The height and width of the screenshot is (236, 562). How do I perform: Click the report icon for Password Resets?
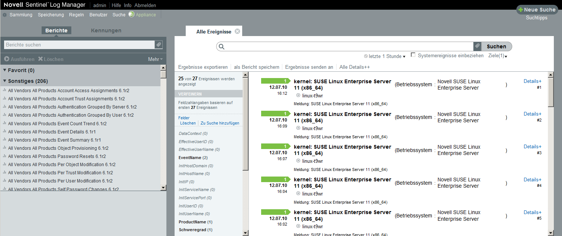coord(4,156)
